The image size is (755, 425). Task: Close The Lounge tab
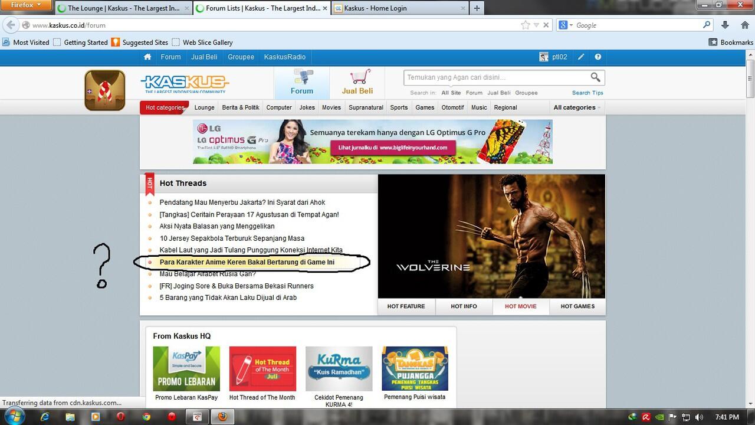point(187,8)
